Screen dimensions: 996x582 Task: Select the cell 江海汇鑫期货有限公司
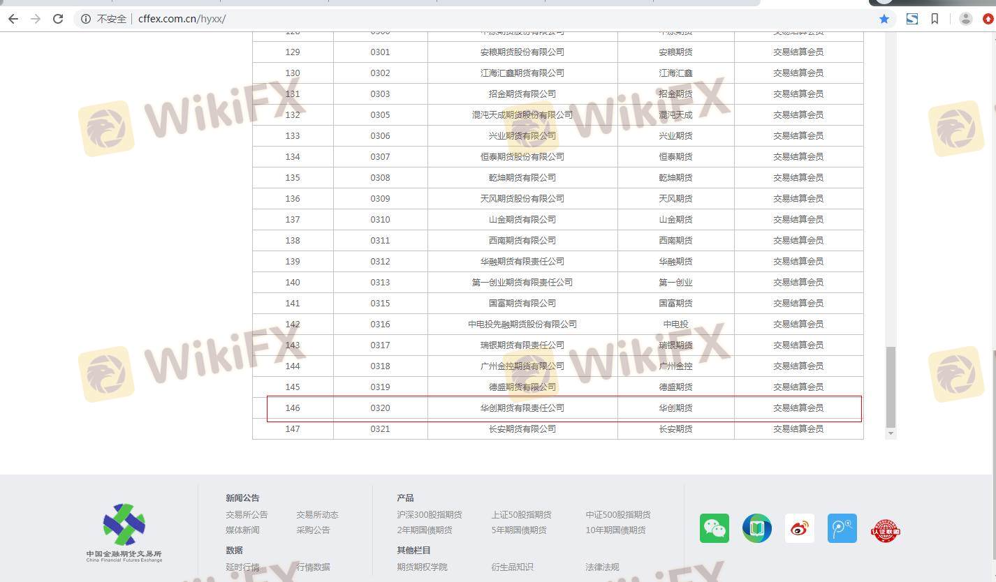pyautogui.click(x=522, y=73)
